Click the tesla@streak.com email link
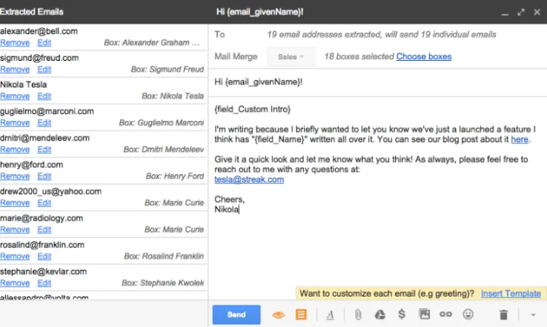547x327 pixels. coord(239,179)
